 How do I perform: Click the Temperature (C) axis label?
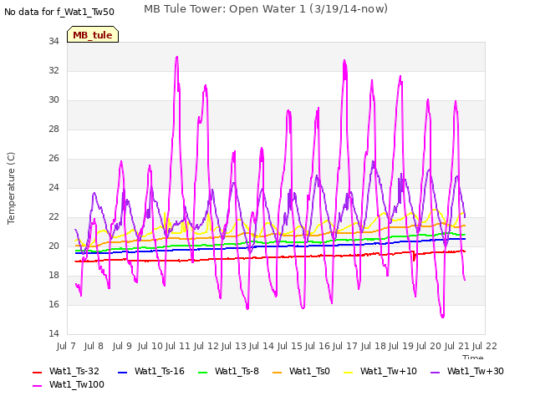click(x=11, y=188)
